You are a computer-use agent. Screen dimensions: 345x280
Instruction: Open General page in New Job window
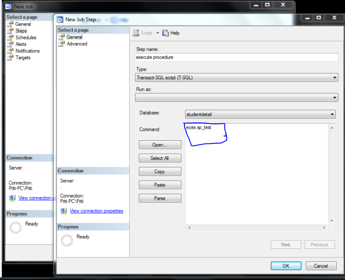click(x=23, y=24)
